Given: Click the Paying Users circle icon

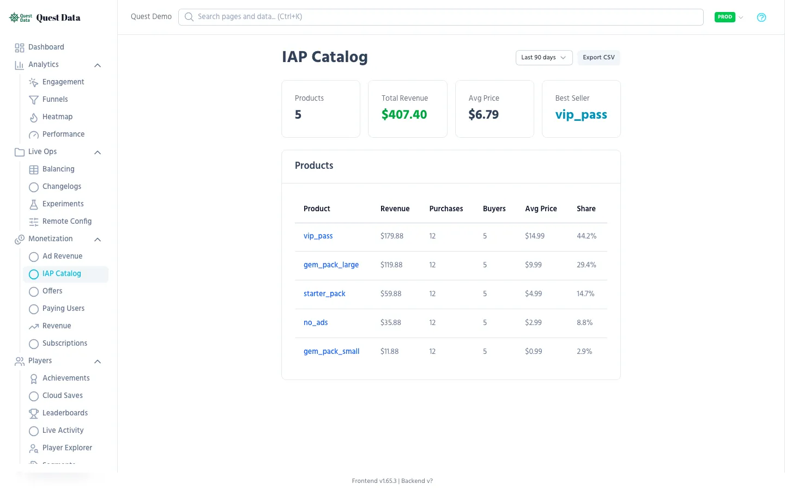Looking at the screenshot, I should (x=34, y=309).
